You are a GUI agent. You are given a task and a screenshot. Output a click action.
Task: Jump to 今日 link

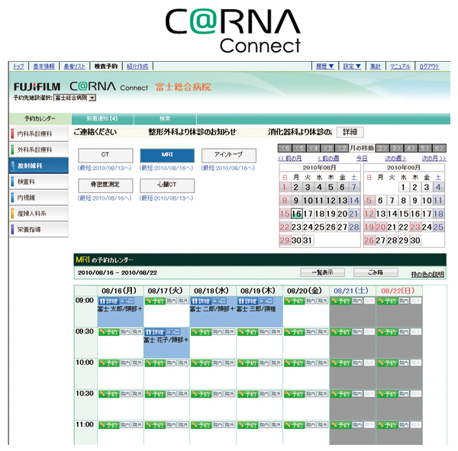pos(362,158)
